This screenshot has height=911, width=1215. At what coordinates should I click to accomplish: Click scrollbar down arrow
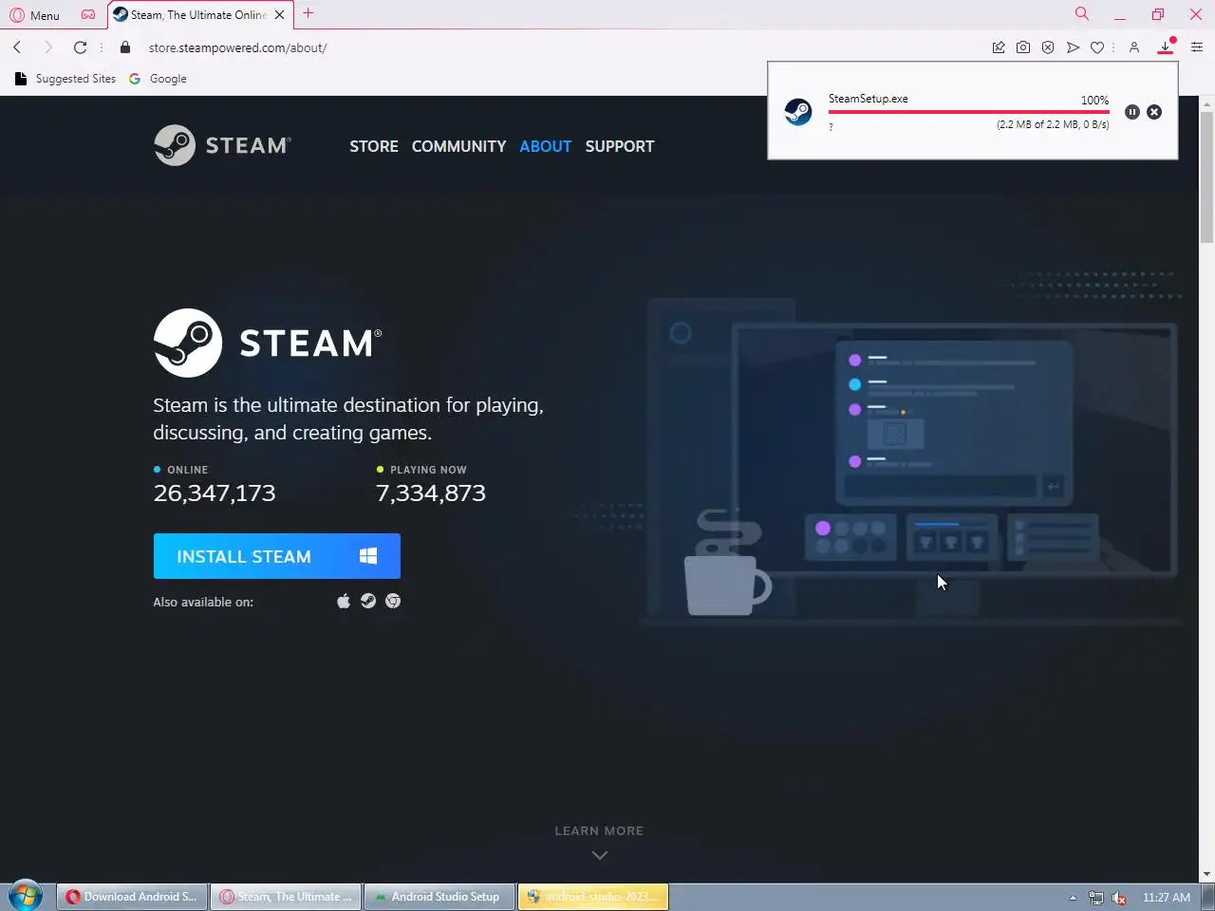1206,874
